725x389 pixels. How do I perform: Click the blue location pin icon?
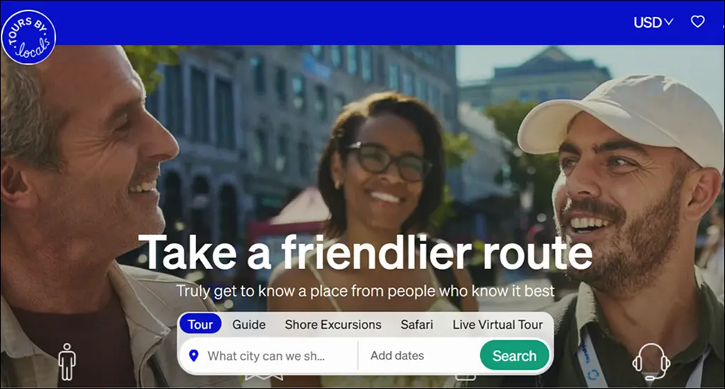194,356
